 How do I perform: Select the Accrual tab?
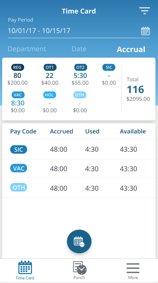131,50
